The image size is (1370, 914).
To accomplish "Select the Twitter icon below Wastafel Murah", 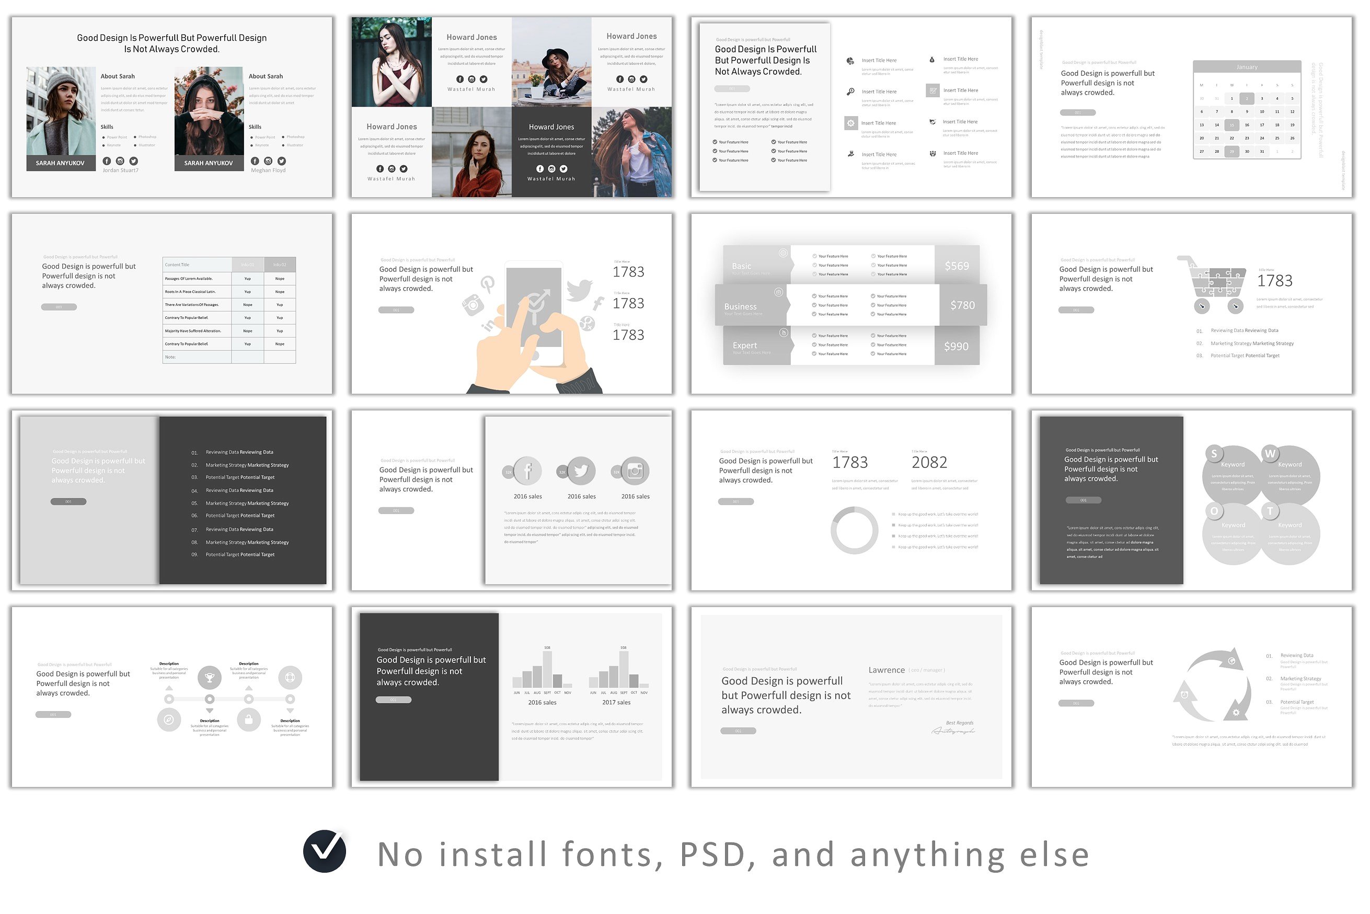I will [x=483, y=79].
